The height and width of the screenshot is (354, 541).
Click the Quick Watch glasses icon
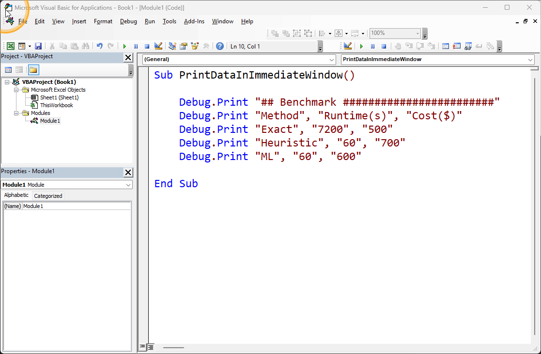[x=479, y=46]
